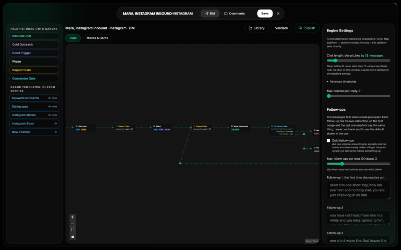This screenshot has width=401, height=250.
Task: Switch to the Moves & Cards tab
Action: click(x=97, y=38)
